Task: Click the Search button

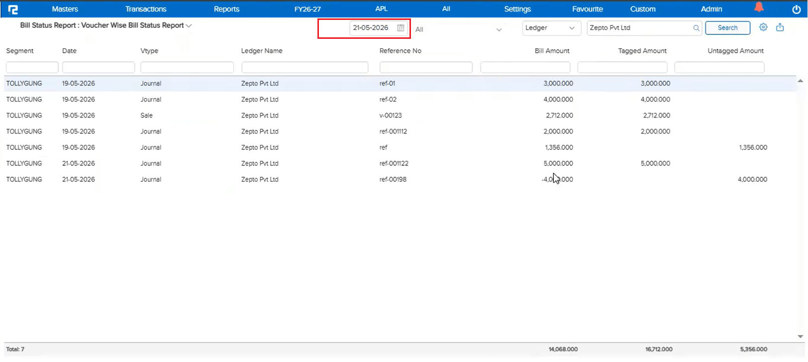Action: (x=727, y=28)
